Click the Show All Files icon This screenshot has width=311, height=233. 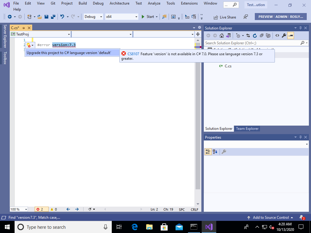268,36
